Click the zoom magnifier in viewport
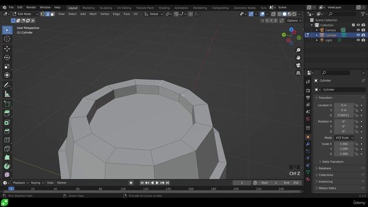The image size is (368, 207). coord(298,50)
